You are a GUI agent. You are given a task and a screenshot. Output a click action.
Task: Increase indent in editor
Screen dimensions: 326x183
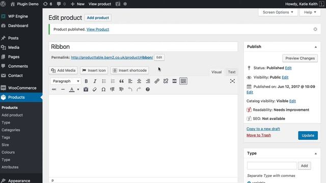pyautogui.click(x=121, y=89)
